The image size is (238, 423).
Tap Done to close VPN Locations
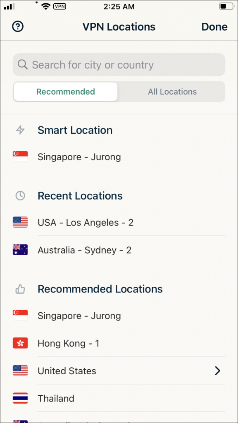pyautogui.click(x=214, y=26)
